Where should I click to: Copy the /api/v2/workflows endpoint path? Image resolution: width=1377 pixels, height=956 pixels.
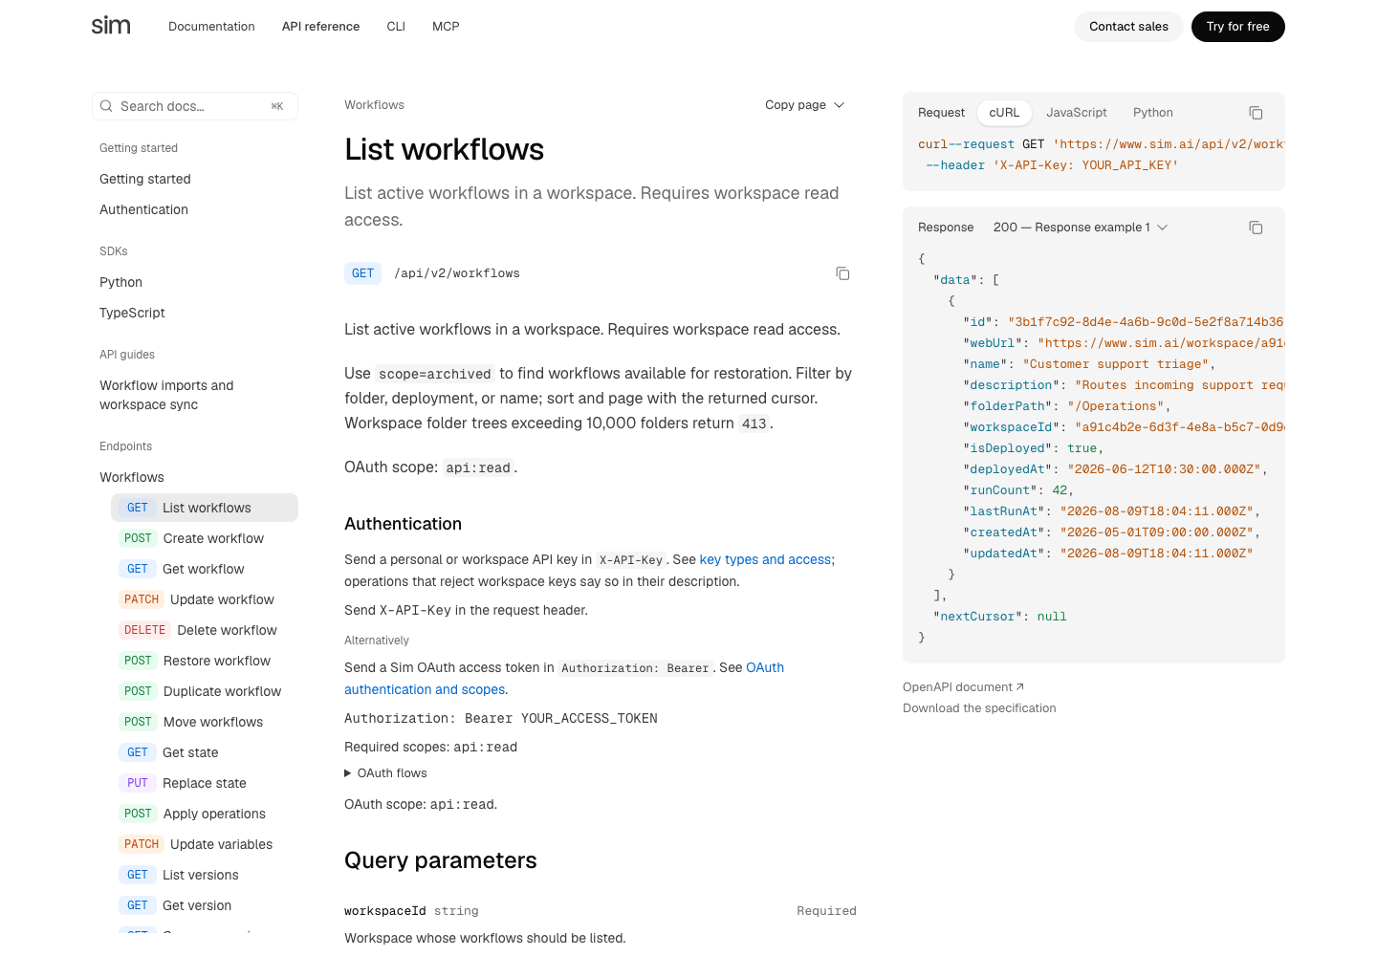click(x=842, y=273)
